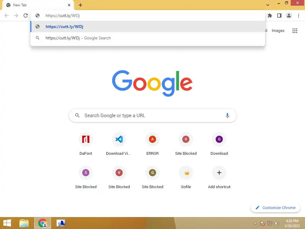
Task: Open the Download Vi... shortcut
Action: (119, 144)
